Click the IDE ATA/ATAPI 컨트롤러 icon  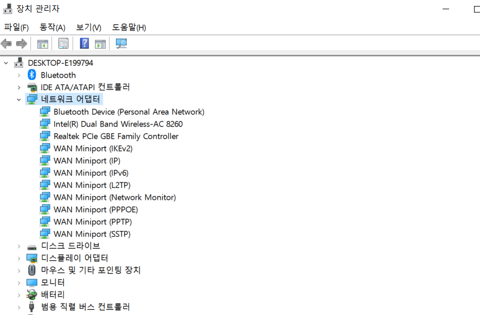[x=32, y=87]
